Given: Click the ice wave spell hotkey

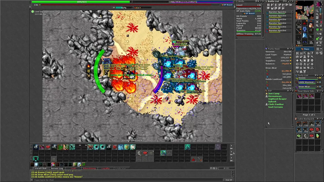Looking at the screenshot, I should 121,147.
